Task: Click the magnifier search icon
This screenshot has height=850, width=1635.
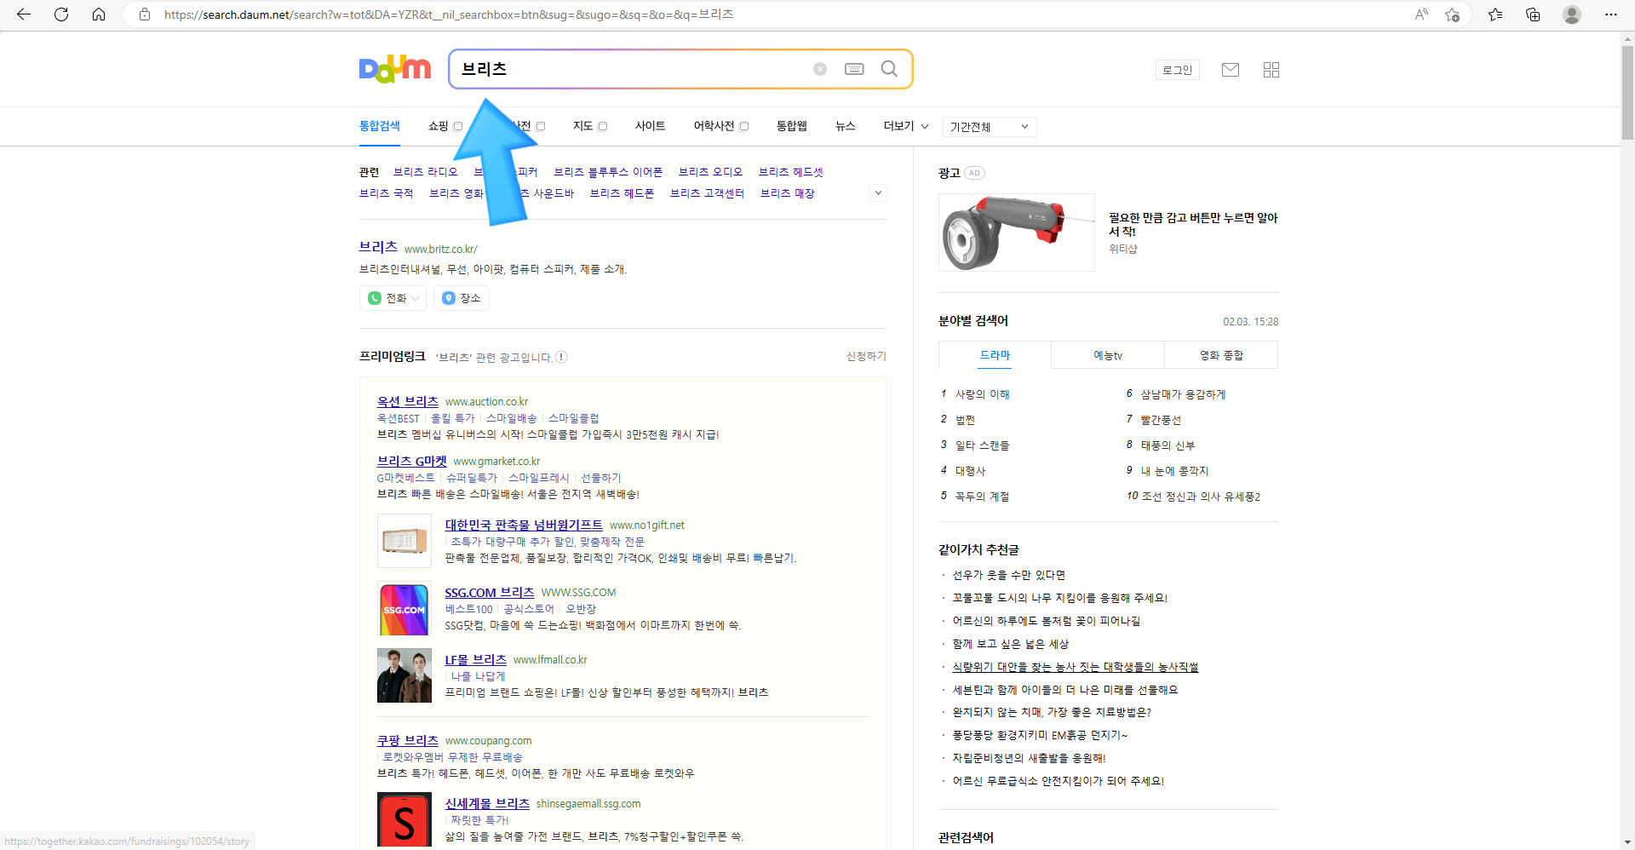Action: [889, 69]
